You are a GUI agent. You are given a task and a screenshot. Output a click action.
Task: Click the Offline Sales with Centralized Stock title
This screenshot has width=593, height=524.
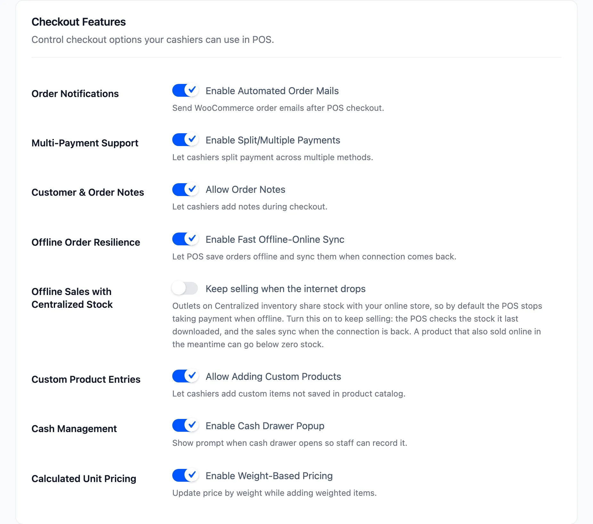pyautogui.click(x=72, y=298)
